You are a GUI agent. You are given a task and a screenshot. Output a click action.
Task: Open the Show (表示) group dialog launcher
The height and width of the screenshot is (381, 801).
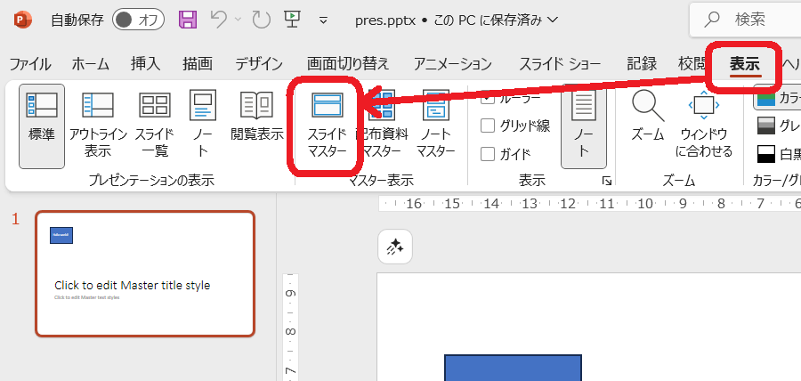point(606,181)
